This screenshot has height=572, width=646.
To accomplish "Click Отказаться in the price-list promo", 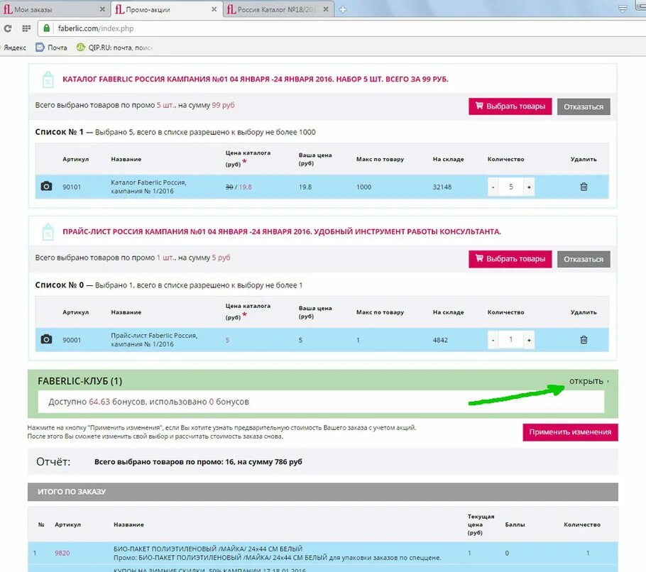I will [x=584, y=260].
